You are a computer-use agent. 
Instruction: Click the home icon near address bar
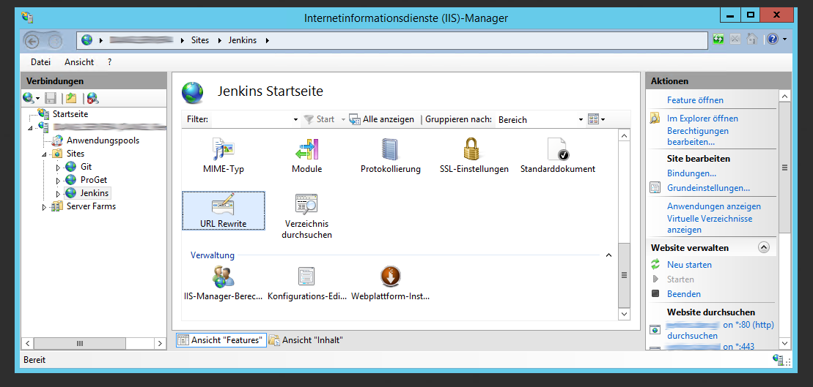(x=751, y=40)
